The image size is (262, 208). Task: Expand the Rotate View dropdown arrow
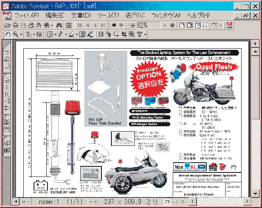221,25
